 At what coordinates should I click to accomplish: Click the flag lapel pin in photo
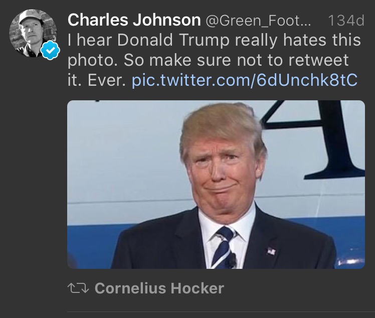click(271, 250)
